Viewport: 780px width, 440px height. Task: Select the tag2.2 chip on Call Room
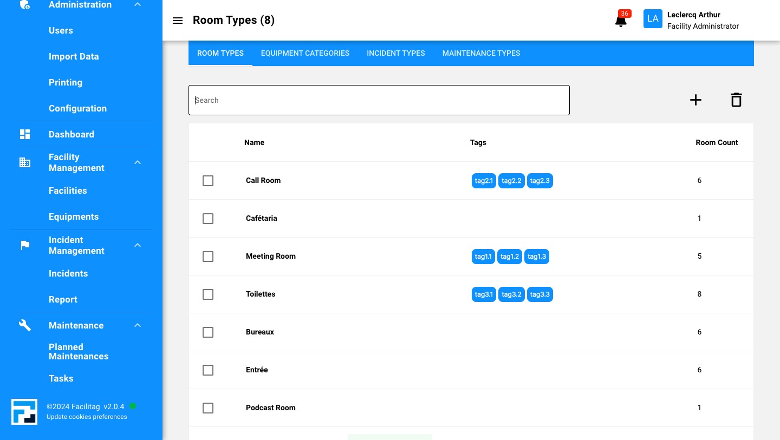click(511, 181)
